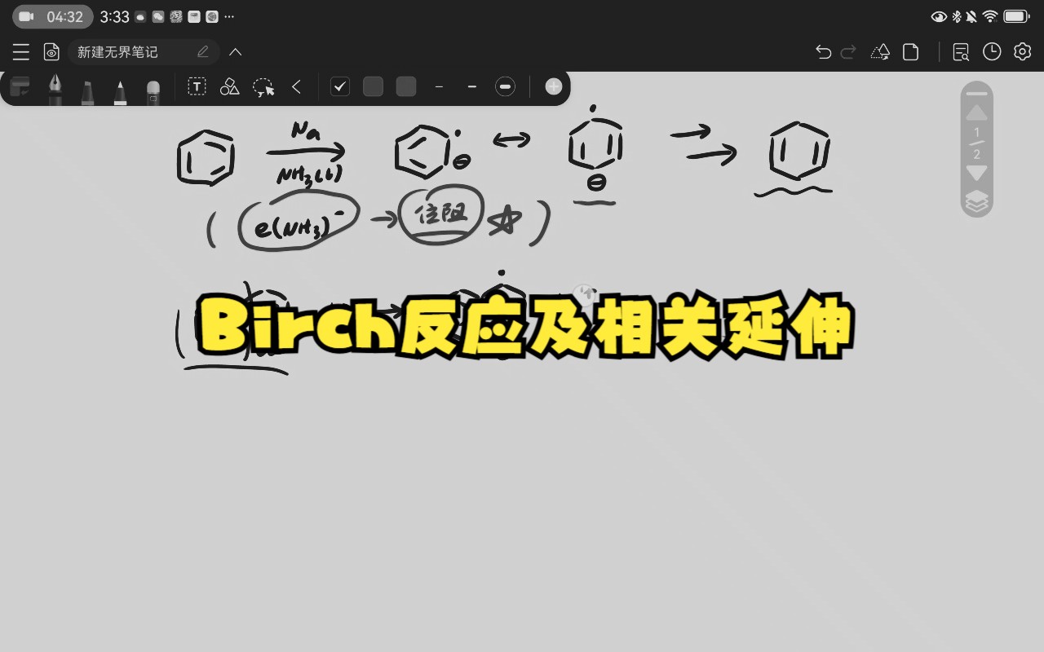Open the page layers stack icon
Image resolution: width=1044 pixels, height=652 pixels.
click(976, 201)
